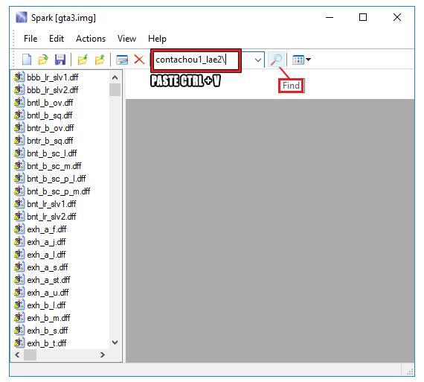The image size is (424, 382).
Task: Click the file list scroll down arrow
Action: [x=115, y=343]
